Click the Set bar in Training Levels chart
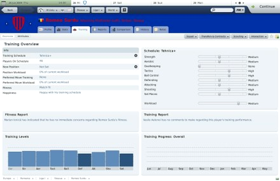 coord(127,160)
